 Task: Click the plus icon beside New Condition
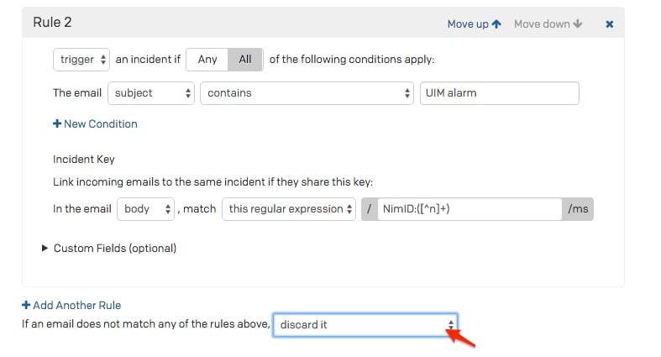coord(57,124)
